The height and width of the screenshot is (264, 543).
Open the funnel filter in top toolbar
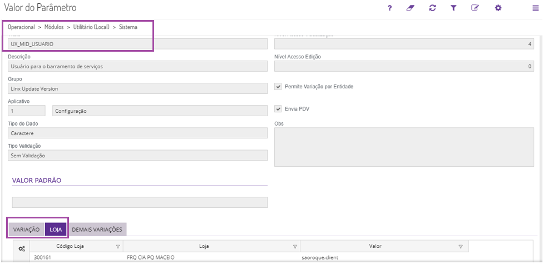(453, 8)
